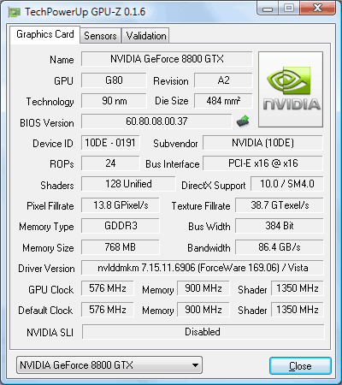Click the BIOS save chip icon
The width and height of the screenshot is (342, 385).
coord(243,121)
